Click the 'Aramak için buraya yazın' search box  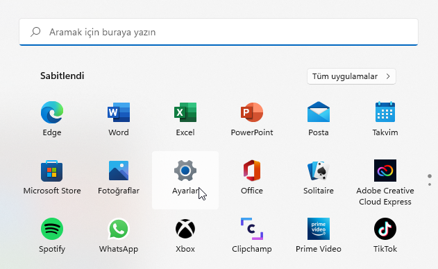[x=219, y=32]
